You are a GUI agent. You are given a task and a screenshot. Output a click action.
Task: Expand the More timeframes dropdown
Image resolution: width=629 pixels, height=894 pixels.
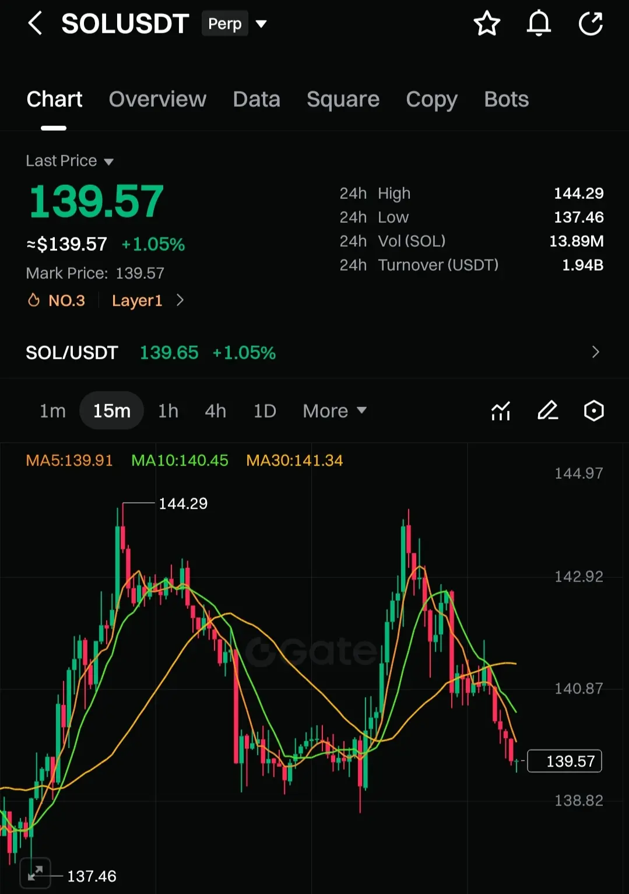(335, 411)
